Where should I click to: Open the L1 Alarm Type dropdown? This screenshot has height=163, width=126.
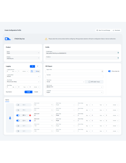pyautogui.click(x=65, y=121)
